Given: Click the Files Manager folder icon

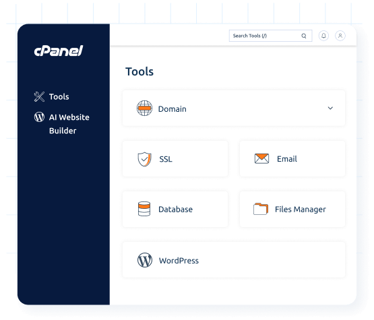Looking at the screenshot, I should click(261, 209).
